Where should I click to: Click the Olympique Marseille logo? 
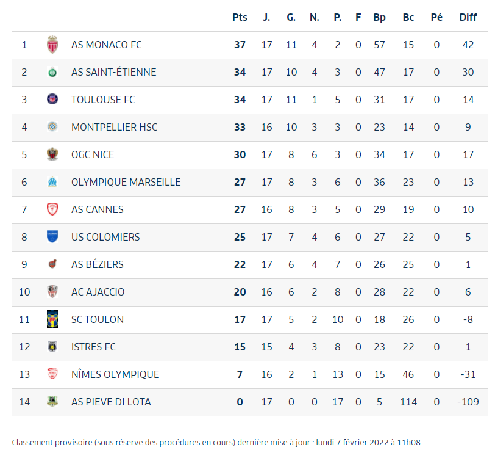point(52,182)
